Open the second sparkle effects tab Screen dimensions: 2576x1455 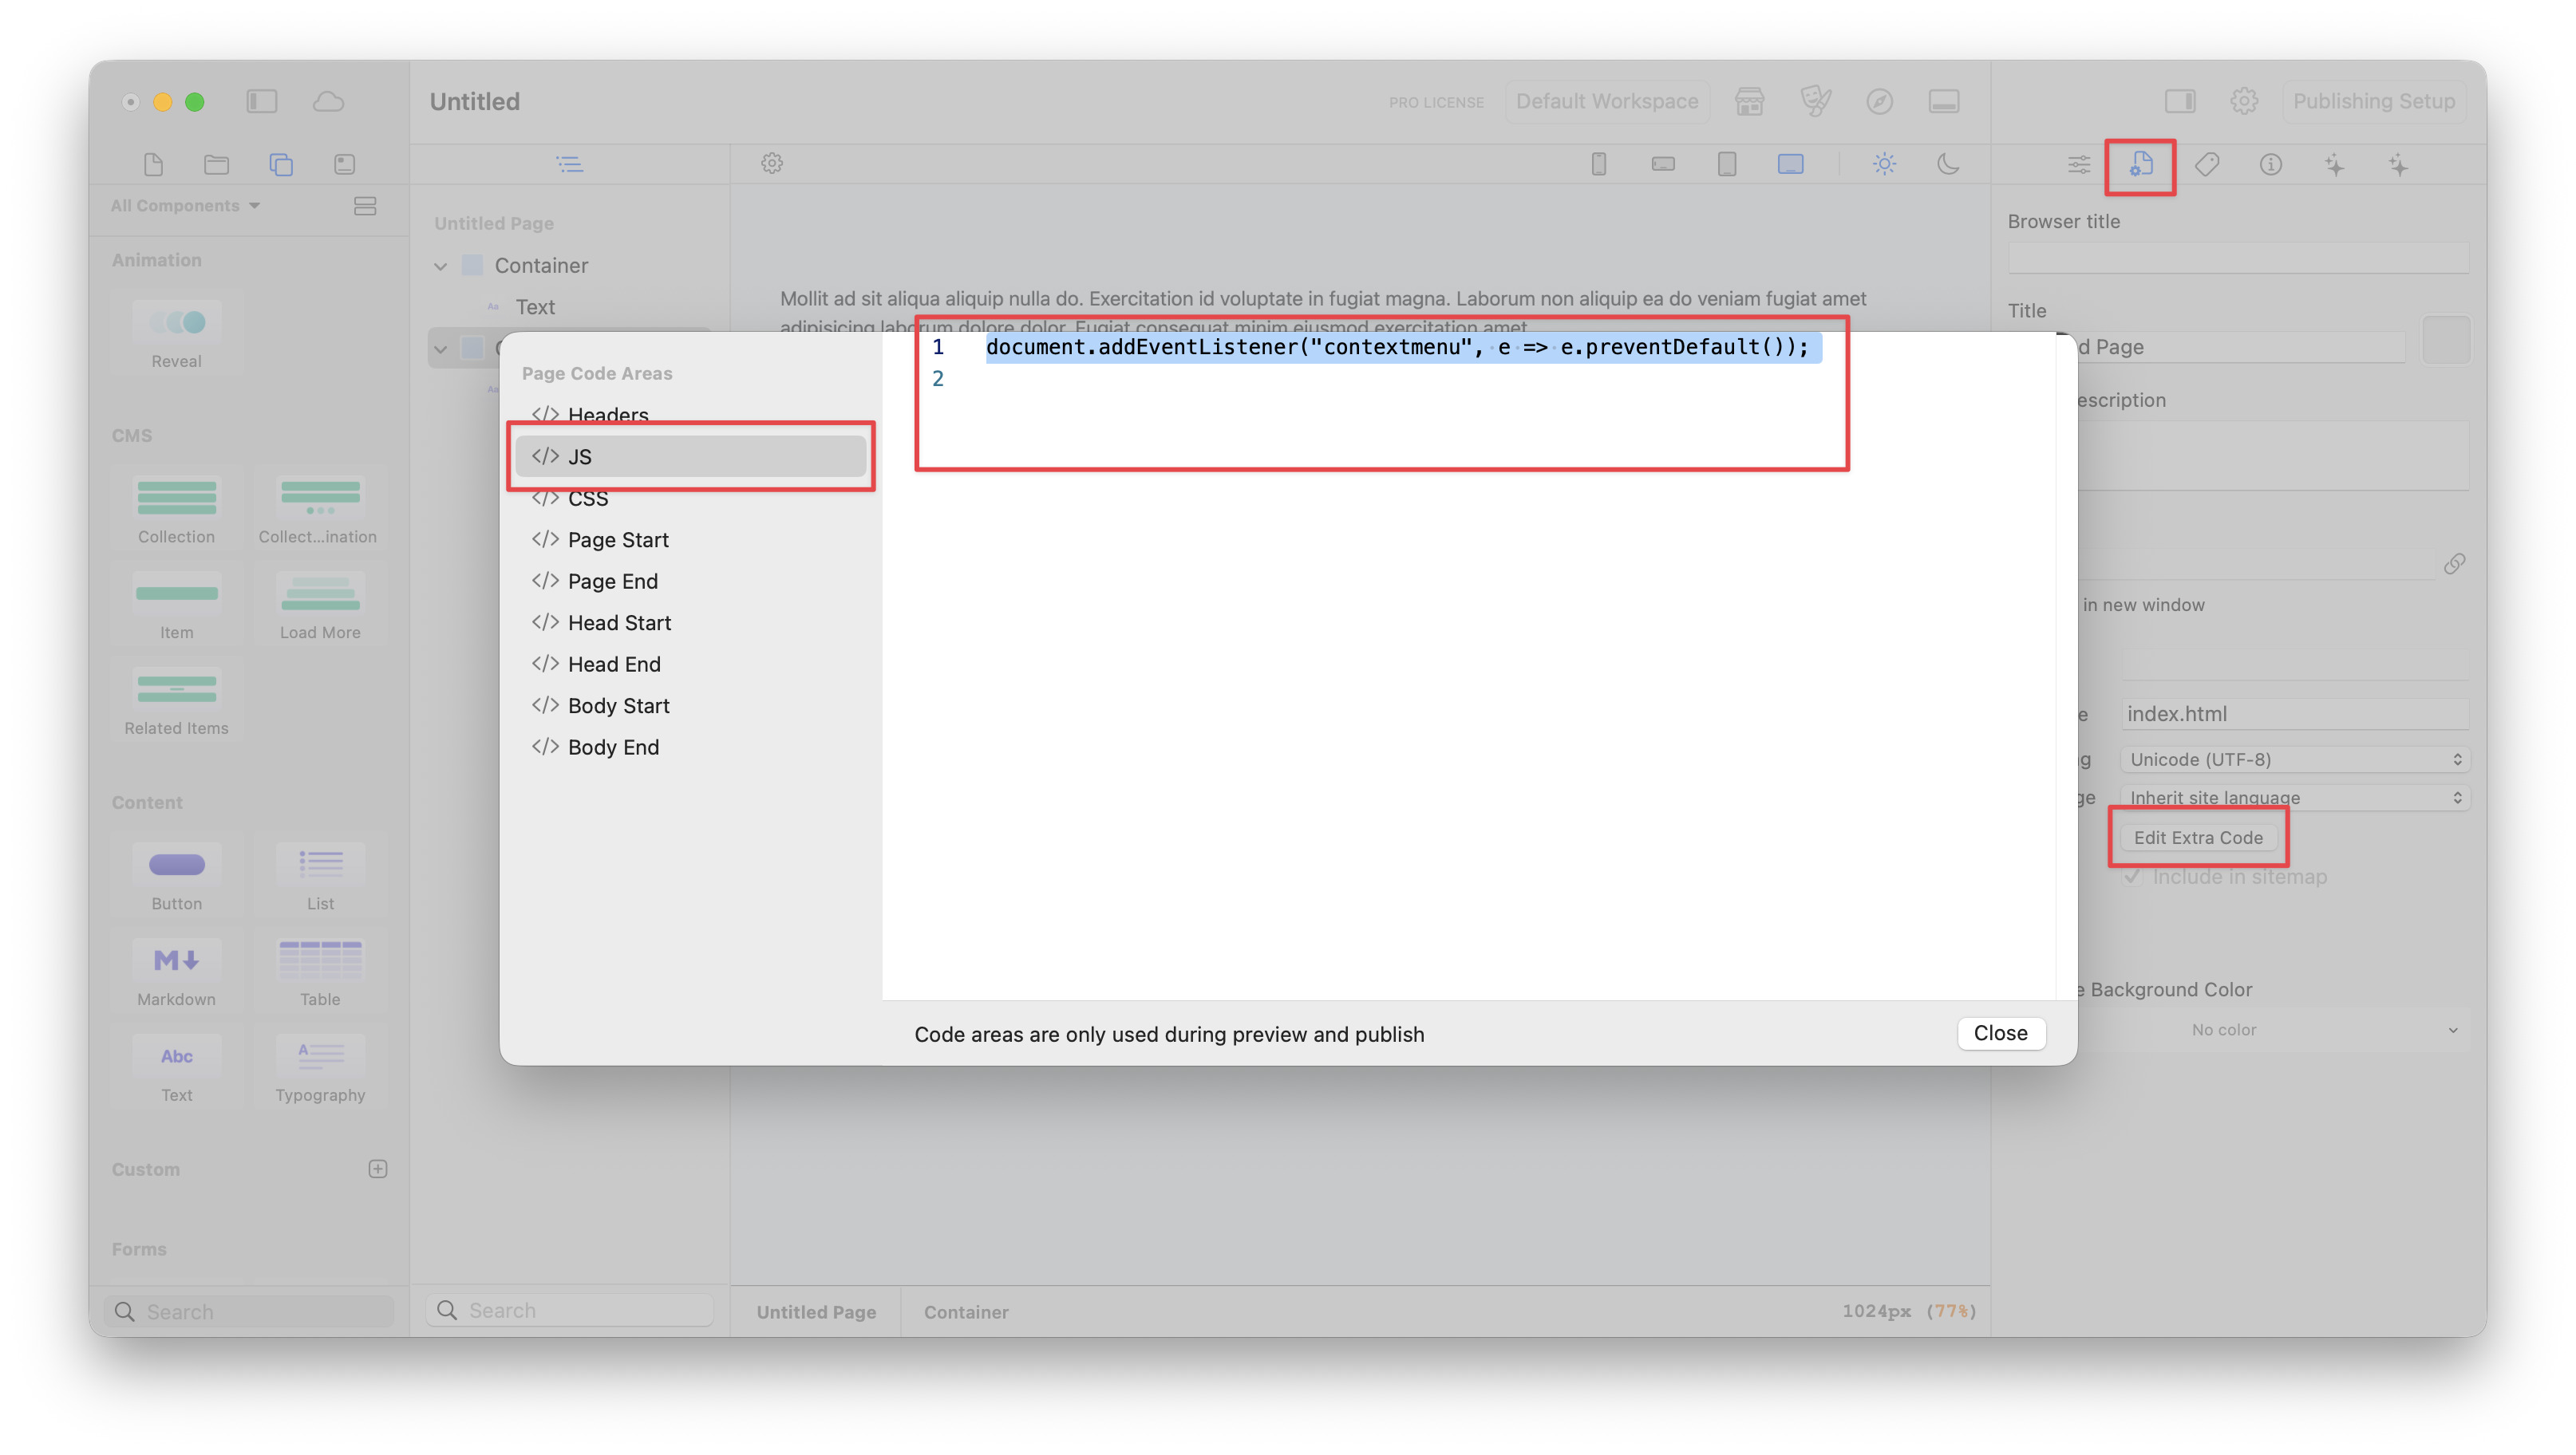[x=2399, y=165]
